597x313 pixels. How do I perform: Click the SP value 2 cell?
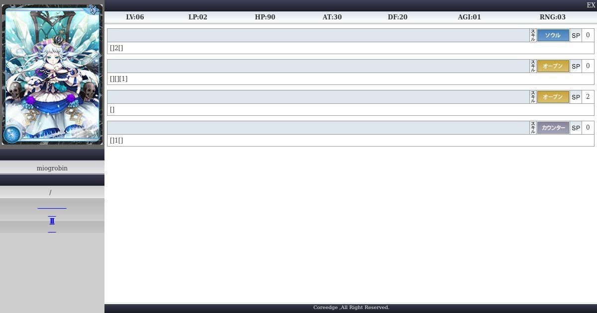pyautogui.click(x=588, y=97)
